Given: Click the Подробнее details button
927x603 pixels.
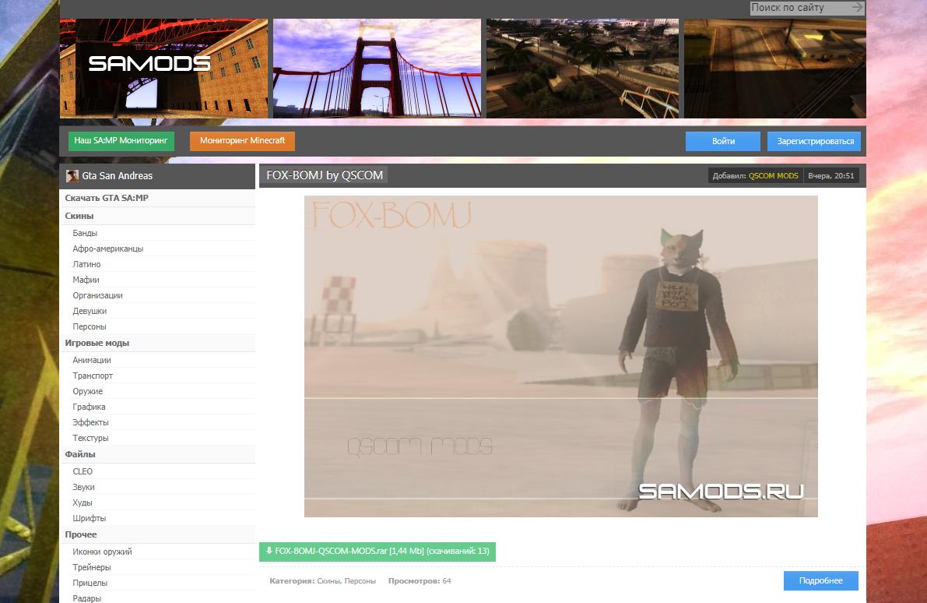Looking at the screenshot, I should (x=820, y=580).
